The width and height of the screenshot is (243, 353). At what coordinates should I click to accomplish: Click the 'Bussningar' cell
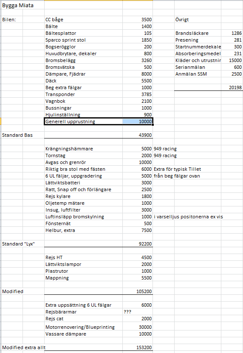(83, 108)
